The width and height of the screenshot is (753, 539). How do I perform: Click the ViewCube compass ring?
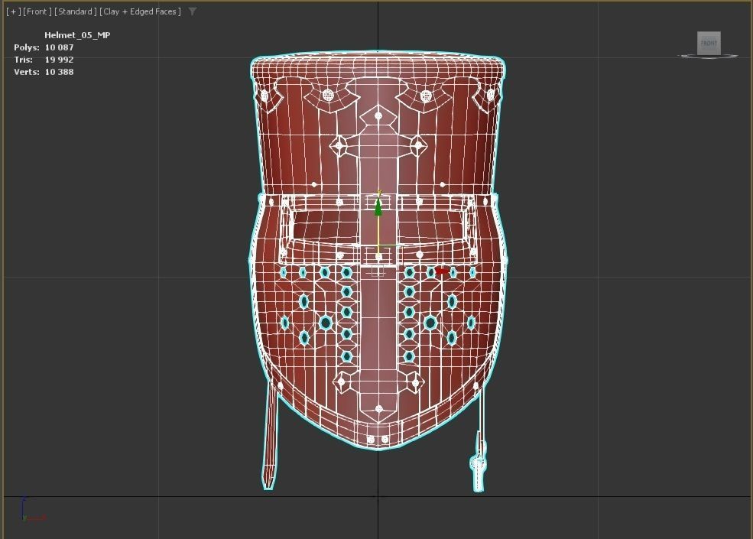[708, 57]
